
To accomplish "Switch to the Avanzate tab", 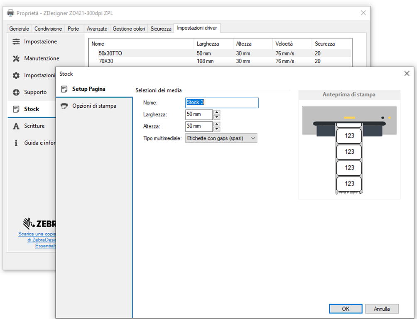I will pos(97,29).
